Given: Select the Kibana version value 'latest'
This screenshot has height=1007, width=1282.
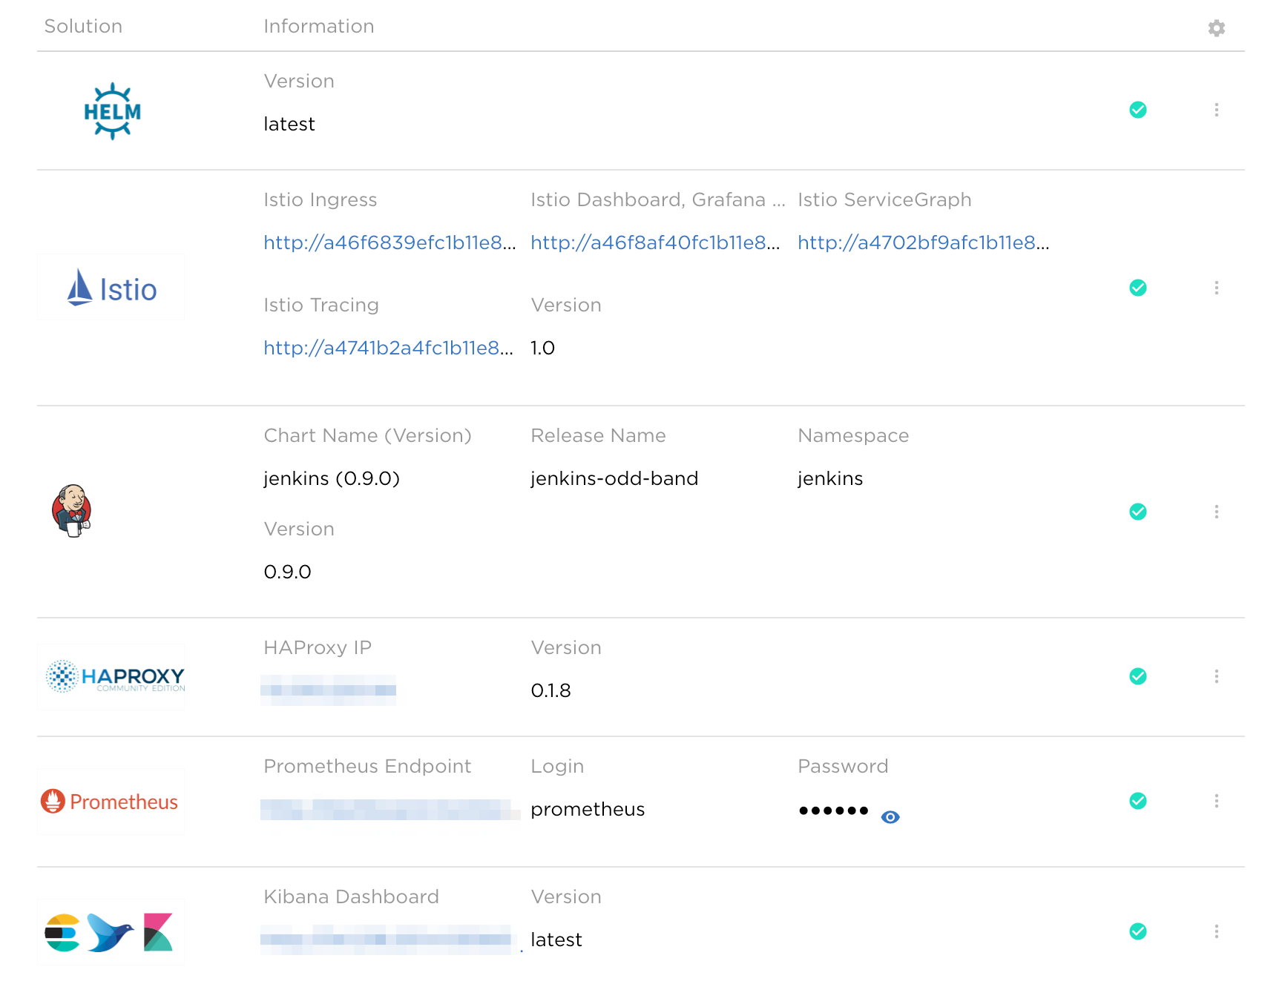Looking at the screenshot, I should click(x=556, y=940).
